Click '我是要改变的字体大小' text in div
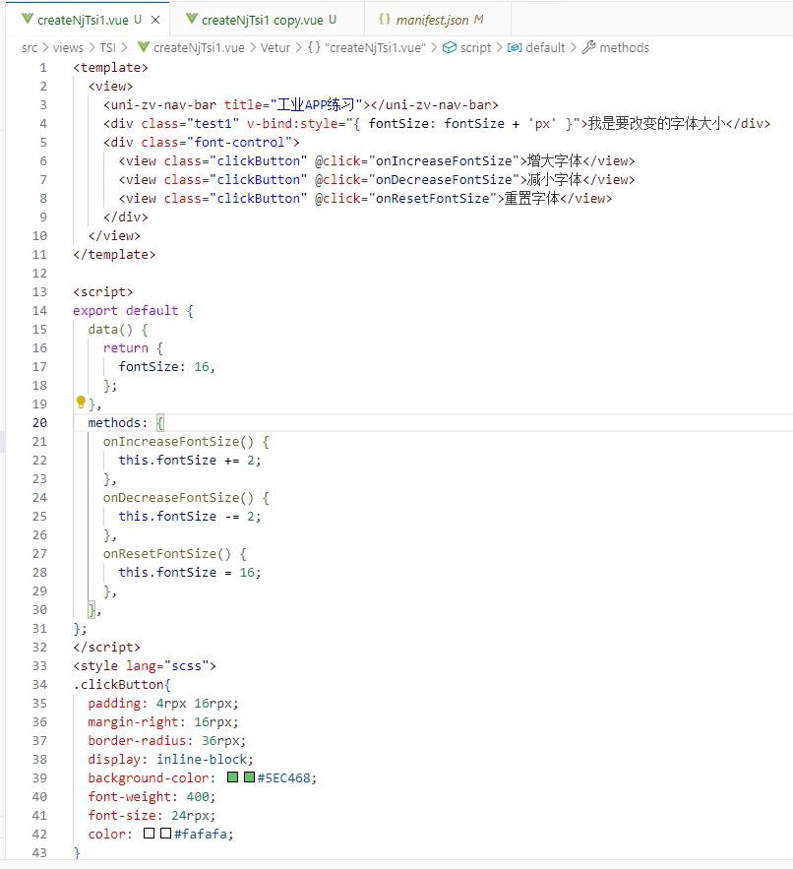The width and height of the screenshot is (793, 869). pos(656,124)
